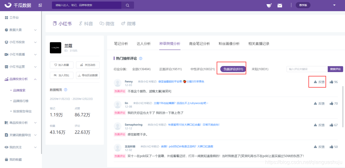Expand the 小红书直播 menu

pyautogui.click(x=21, y=55)
